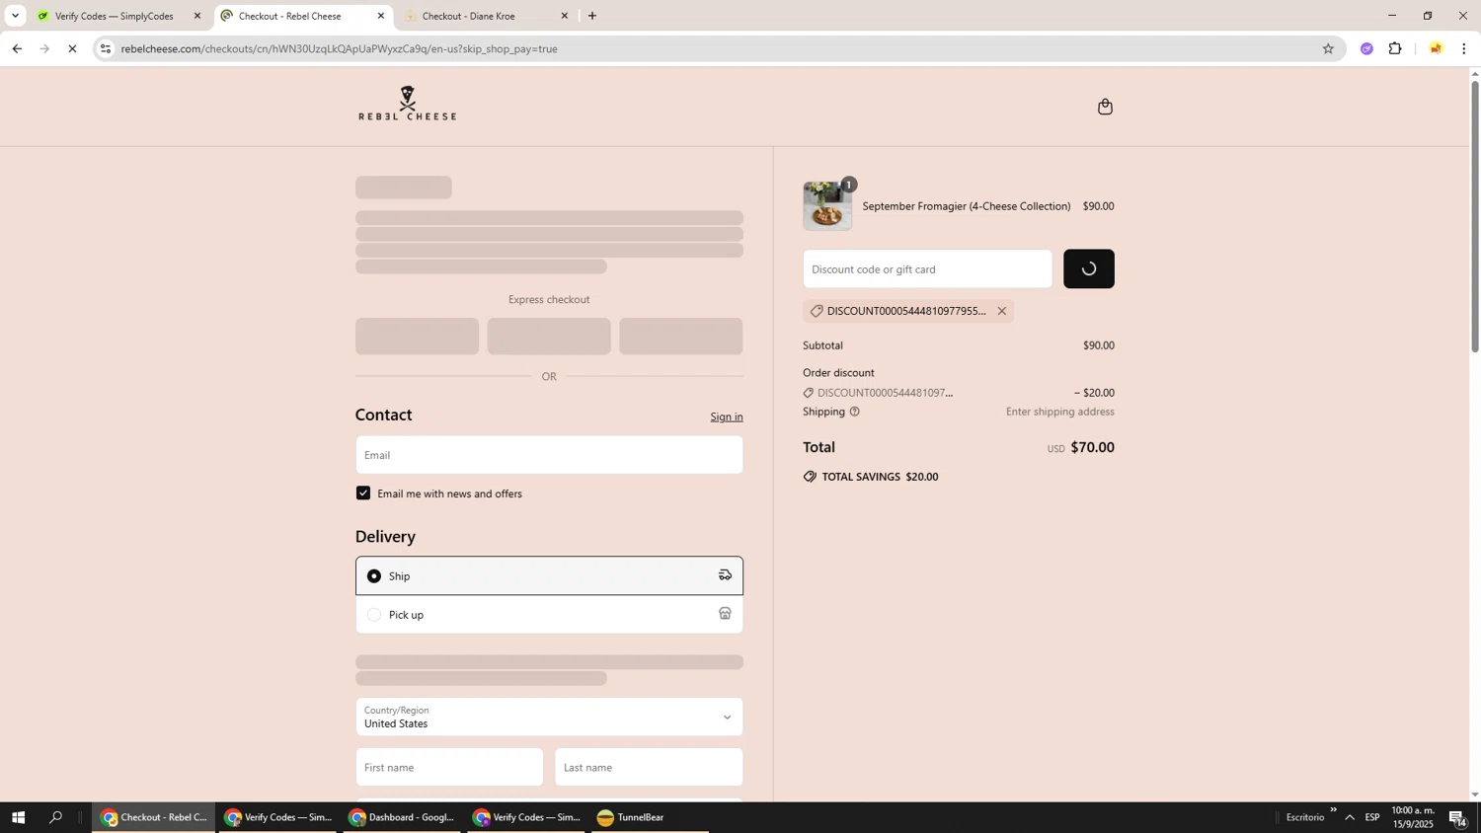Viewport: 1481px width, 833px height.
Task: Select the Pick up delivery option
Action: 549,614
